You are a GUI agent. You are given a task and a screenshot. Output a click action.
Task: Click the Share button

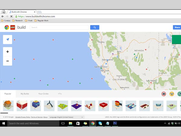[177, 27]
